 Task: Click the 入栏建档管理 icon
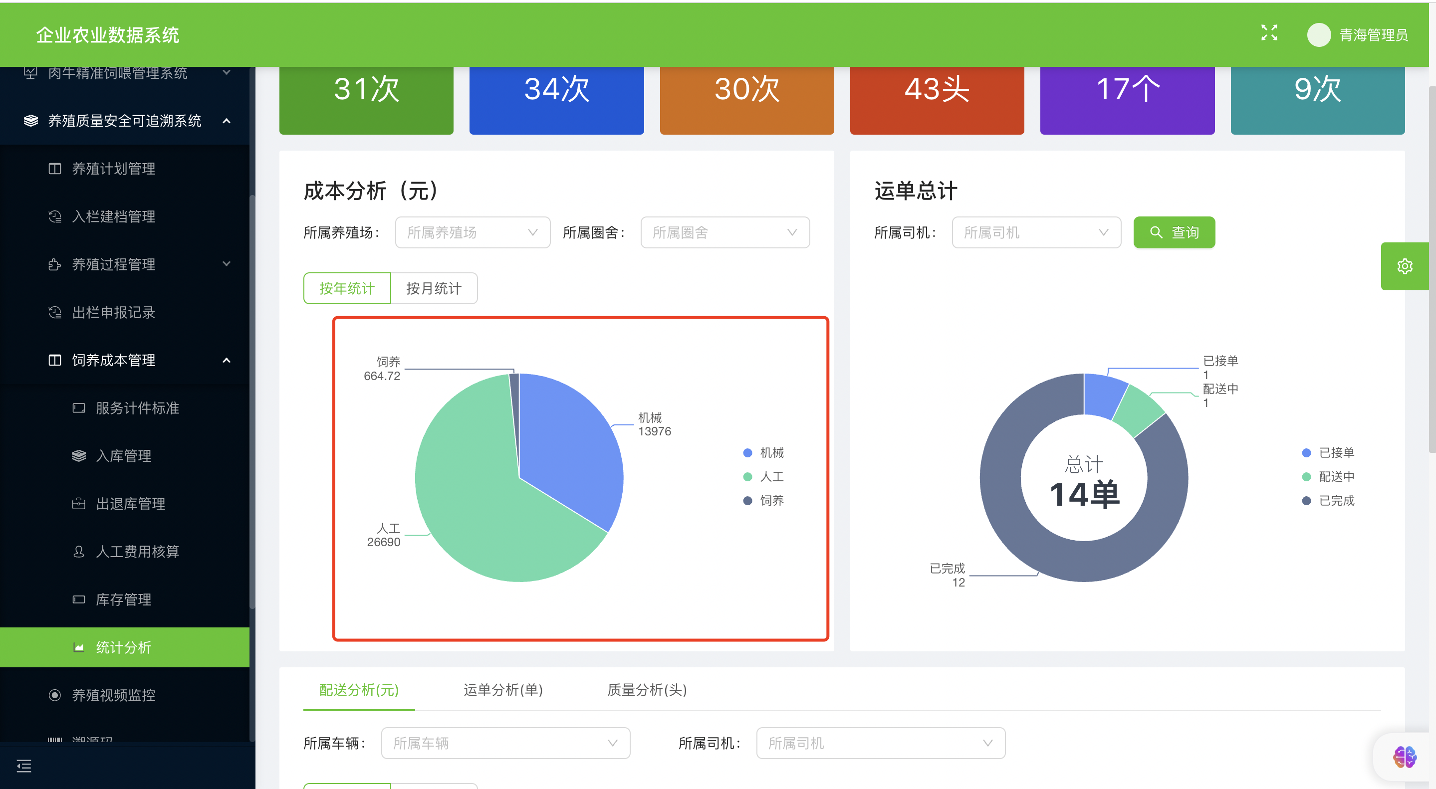[x=54, y=217]
